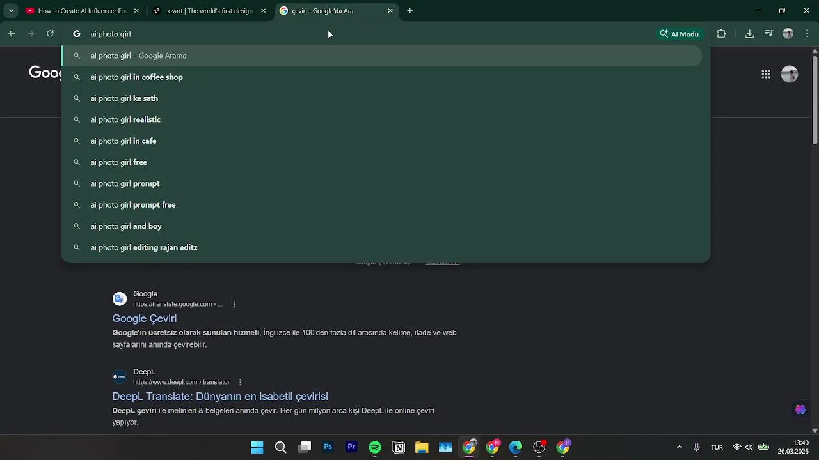Click the Google logo on the page
Image resolution: width=819 pixels, height=460 pixels.
(45, 73)
